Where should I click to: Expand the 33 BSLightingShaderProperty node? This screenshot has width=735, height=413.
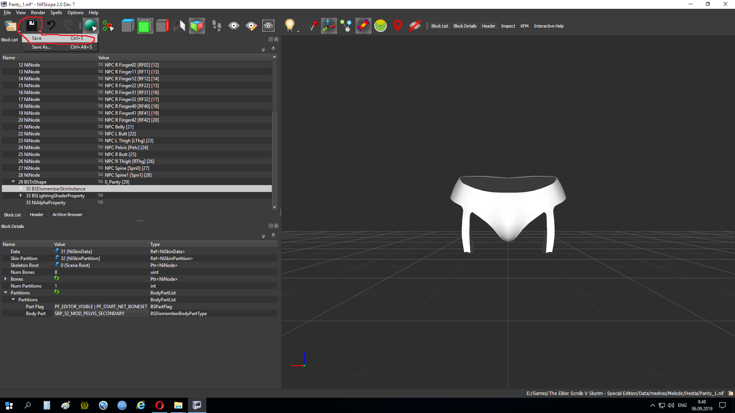tap(21, 195)
